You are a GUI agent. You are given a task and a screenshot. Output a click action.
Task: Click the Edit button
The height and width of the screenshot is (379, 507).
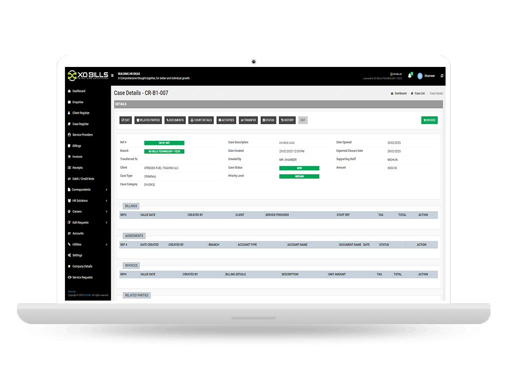tap(126, 120)
